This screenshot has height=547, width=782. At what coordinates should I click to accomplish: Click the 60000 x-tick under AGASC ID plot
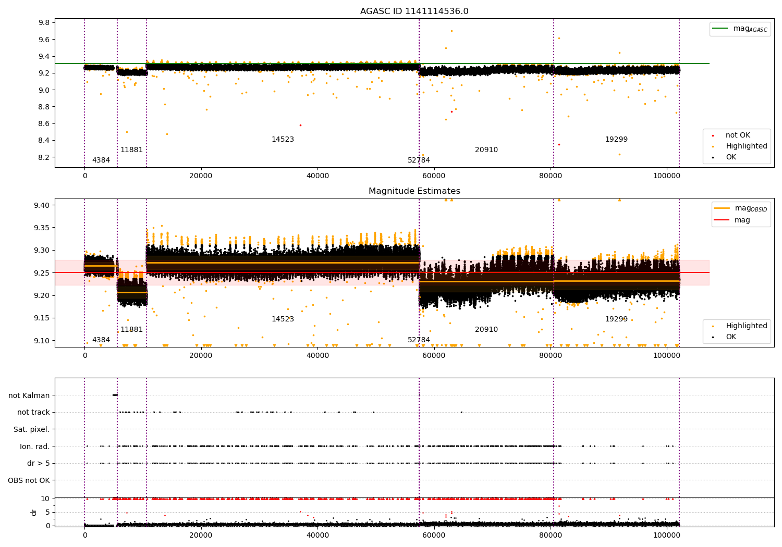point(434,176)
